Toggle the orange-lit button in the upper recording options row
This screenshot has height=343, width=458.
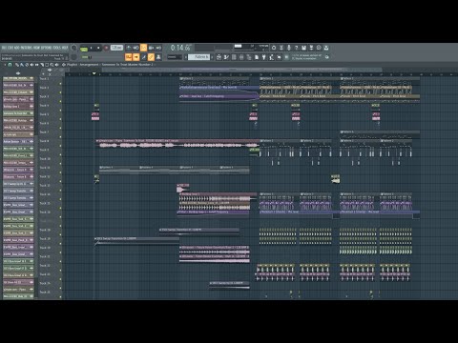pyautogui.click(x=143, y=48)
